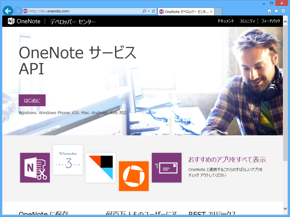Click the black and blue triangle app icon

coord(101,168)
